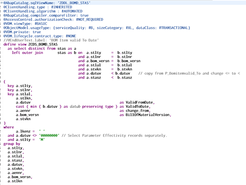Click the italic datub type name
Image resolution: width=246 pixels, height=185 pixels.
point(75,106)
